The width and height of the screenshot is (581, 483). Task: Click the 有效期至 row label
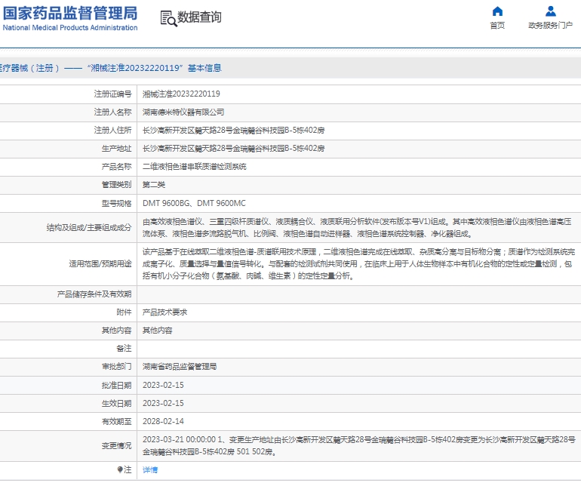tap(117, 422)
